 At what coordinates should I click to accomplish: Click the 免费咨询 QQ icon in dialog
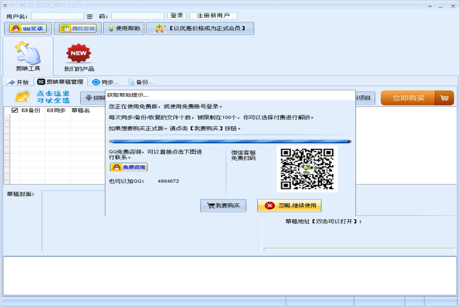tap(116, 167)
